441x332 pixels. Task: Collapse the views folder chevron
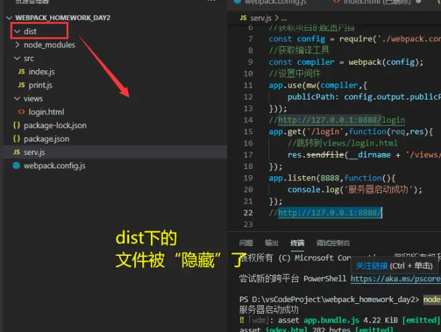click(x=17, y=98)
